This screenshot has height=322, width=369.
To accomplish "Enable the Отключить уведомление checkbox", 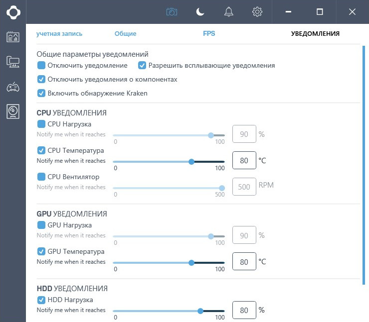I will (41, 65).
